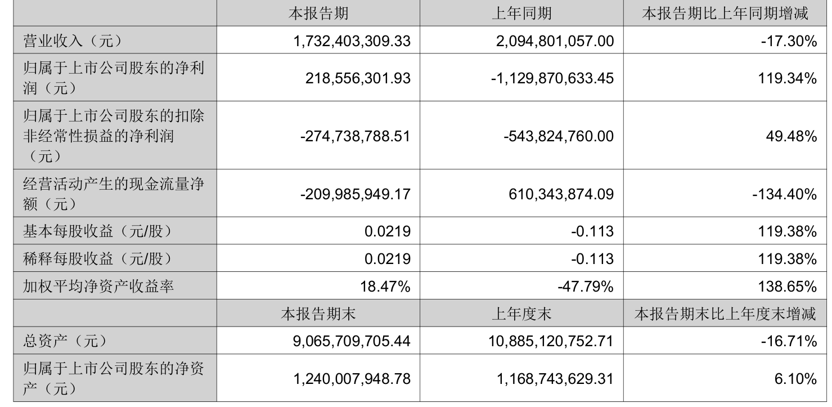Click the 基本每股收益（元/股） row label
The image size is (832, 407).
[96, 231]
